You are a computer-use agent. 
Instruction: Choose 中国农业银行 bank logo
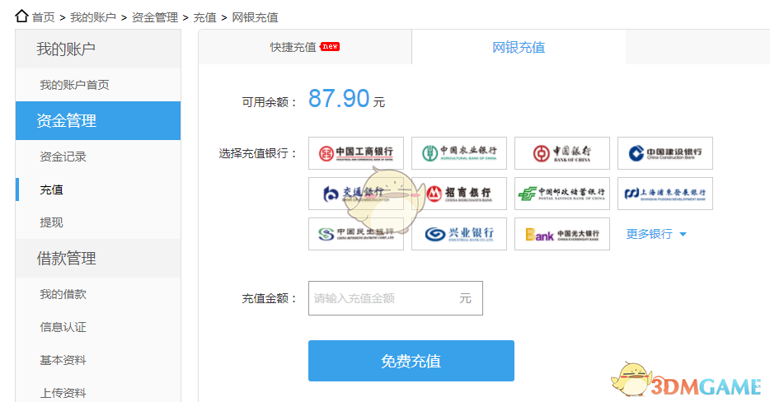point(459,153)
